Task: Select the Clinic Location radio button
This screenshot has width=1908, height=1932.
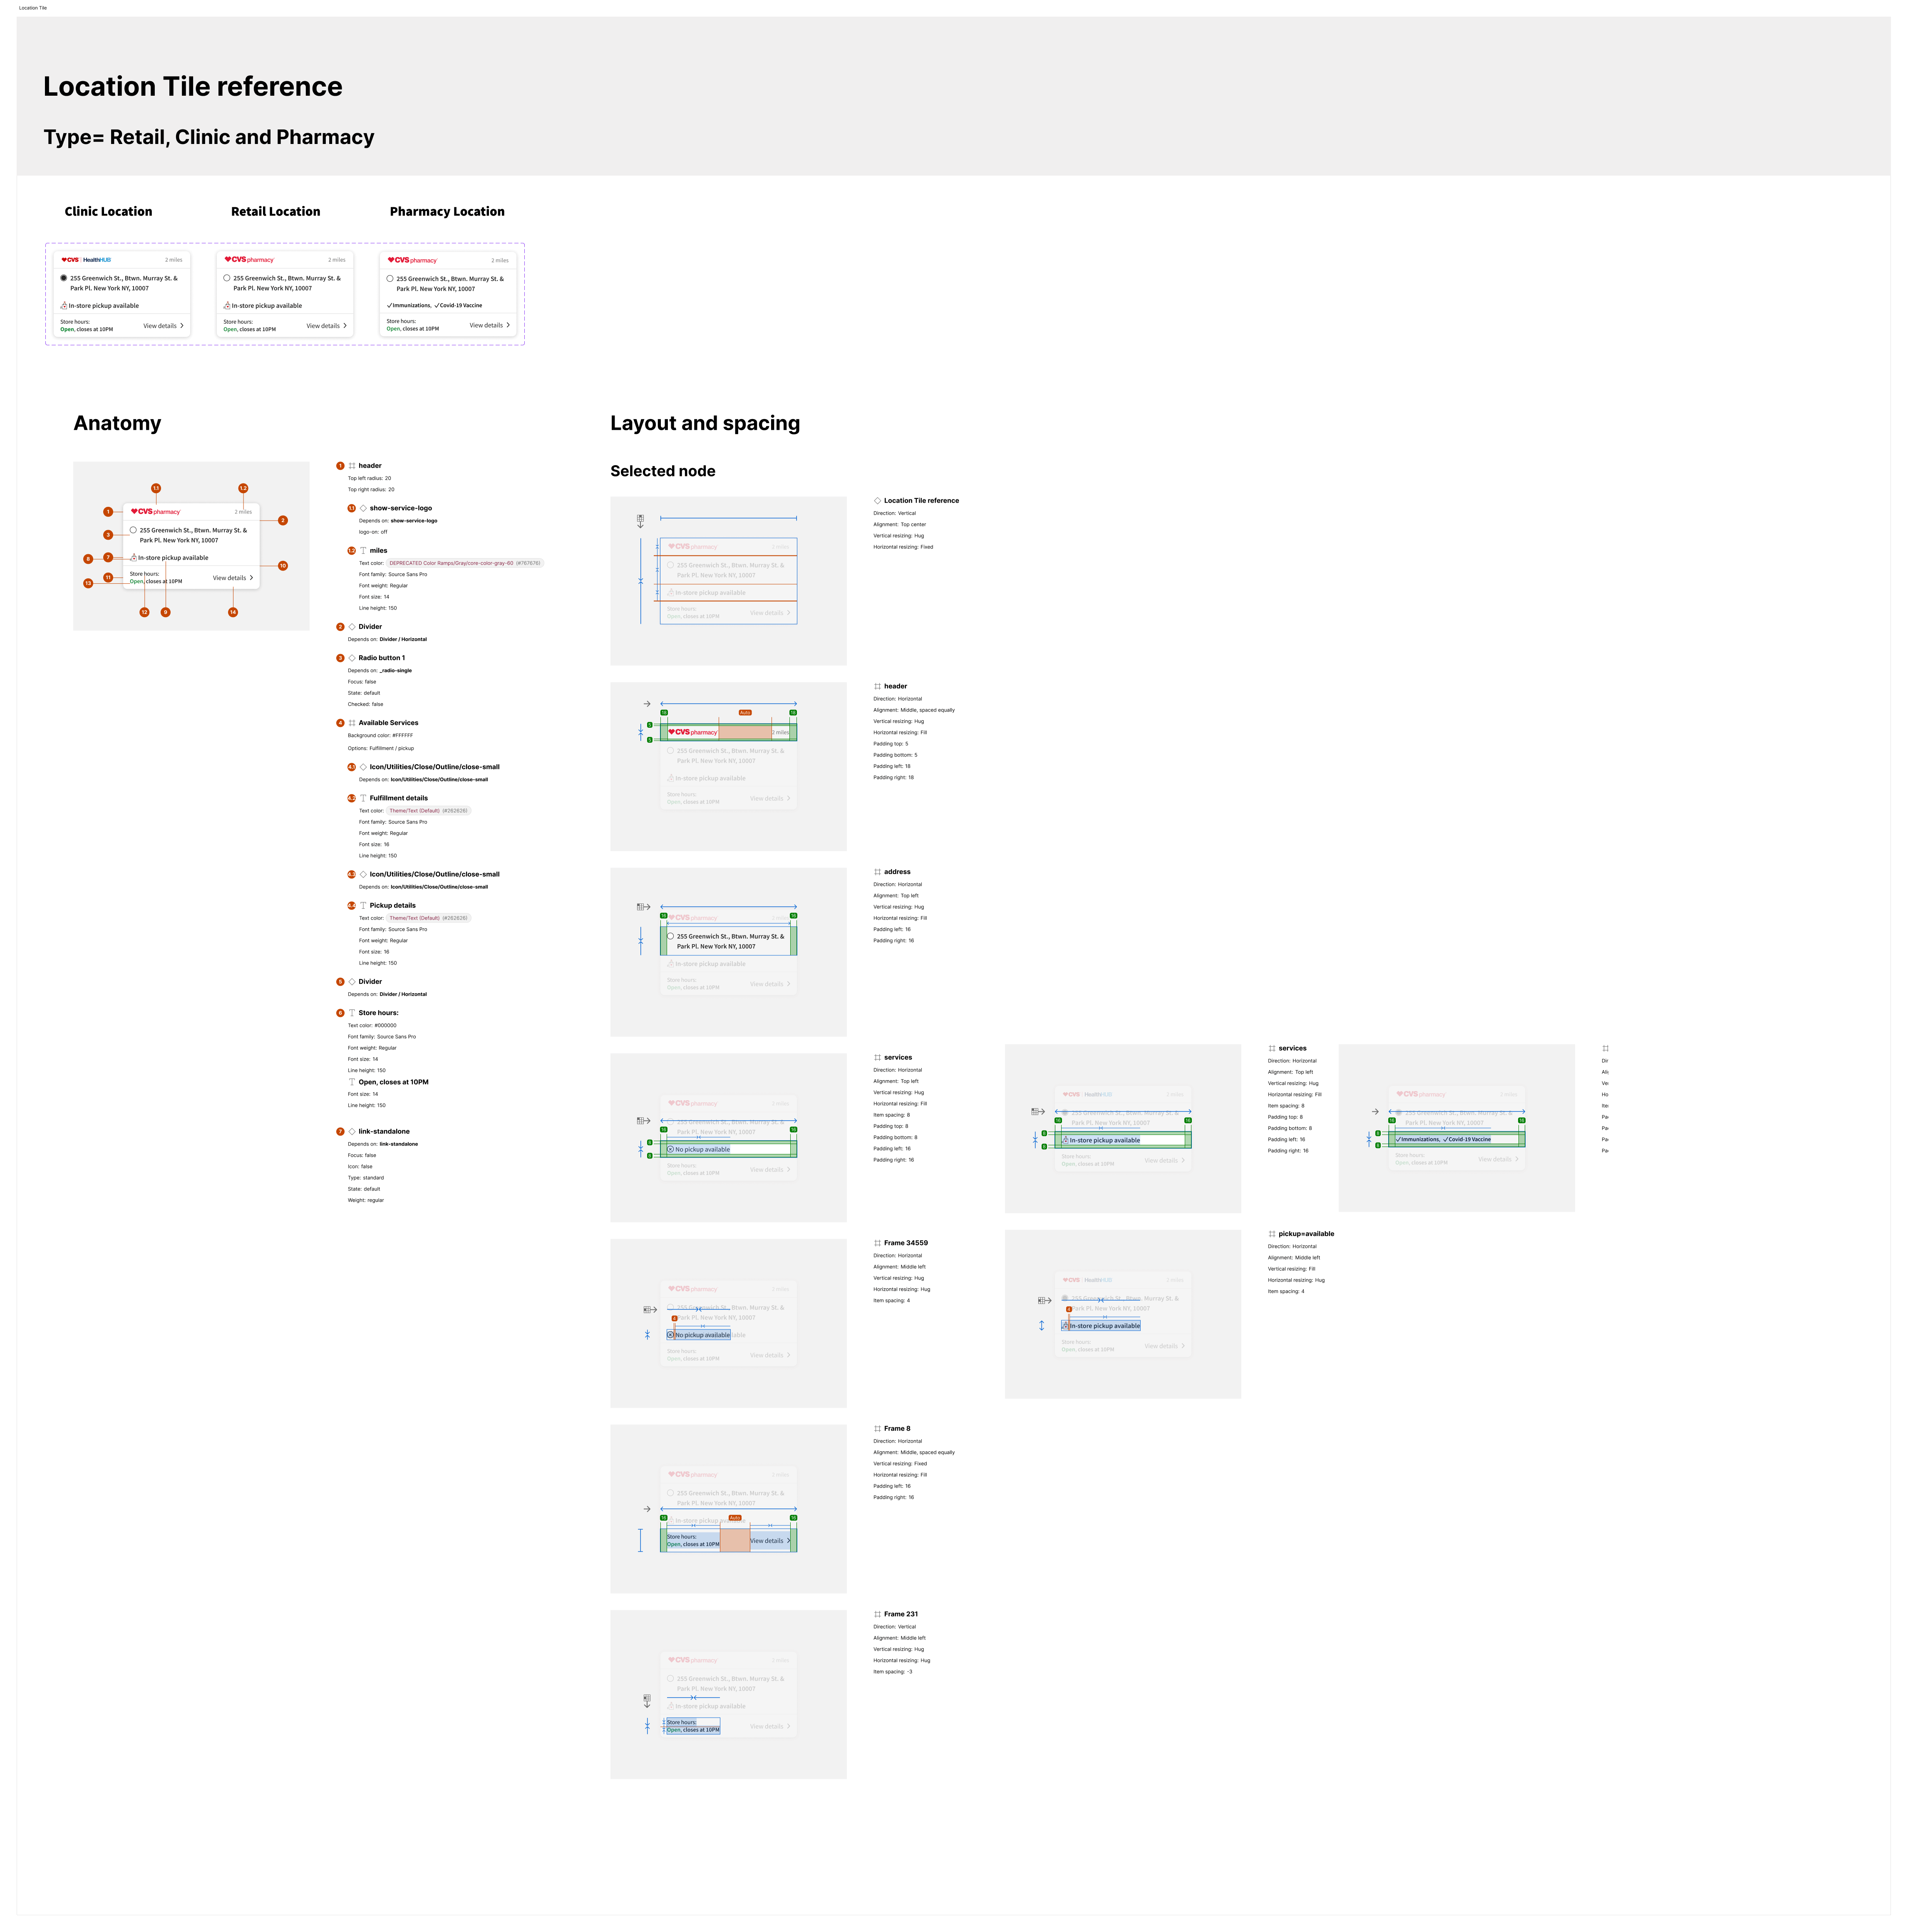Action: tap(64, 278)
